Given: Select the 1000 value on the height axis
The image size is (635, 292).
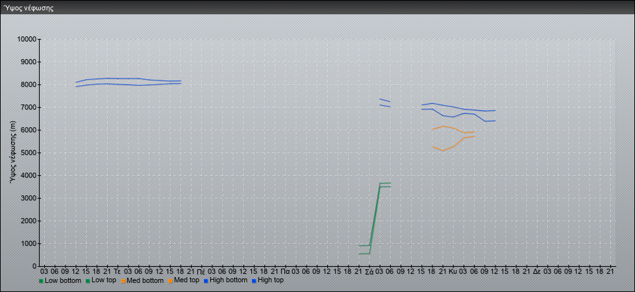Looking at the screenshot, I should coord(29,243).
